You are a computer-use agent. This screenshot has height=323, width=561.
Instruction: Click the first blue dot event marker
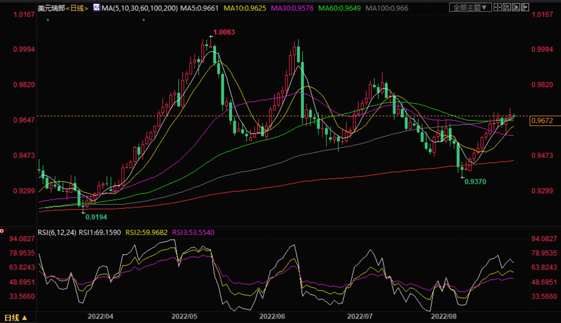point(48,20)
